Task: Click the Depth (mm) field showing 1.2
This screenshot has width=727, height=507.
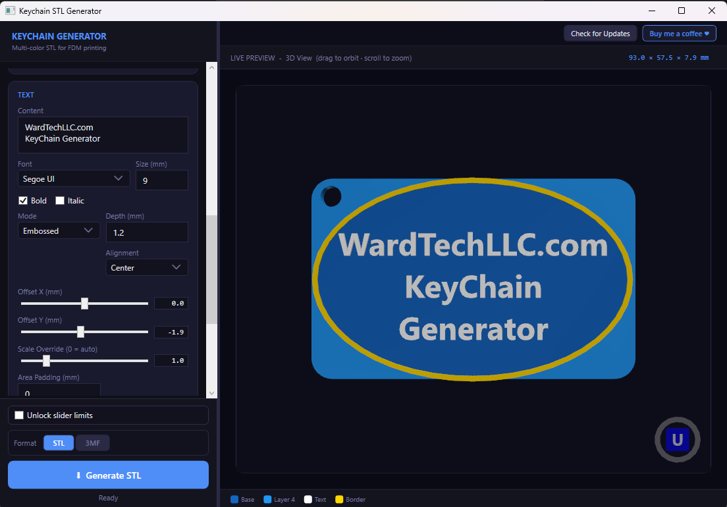Action: (147, 232)
